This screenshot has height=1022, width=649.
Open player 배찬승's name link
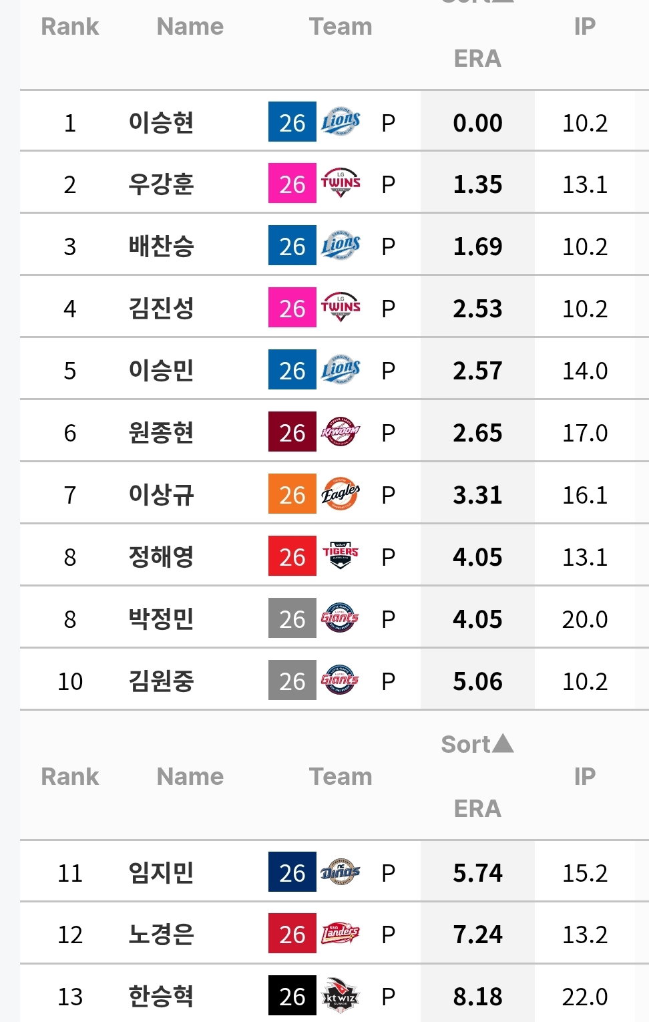tap(161, 246)
